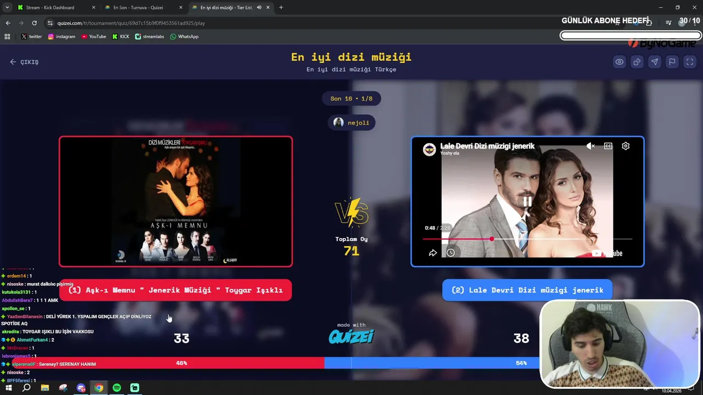Close the Stream - Kick Dashboard tab
The image size is (703, 395).
93,8
